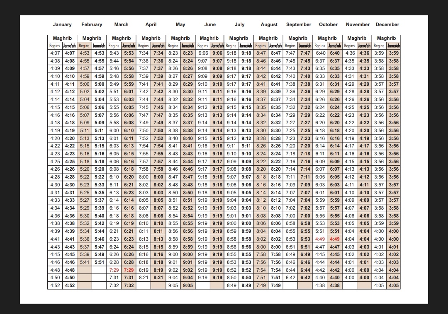Screen dimensions: 448x314
Task: Select the red 7:29 Jama'ah time in March
Action: [129, 270]
